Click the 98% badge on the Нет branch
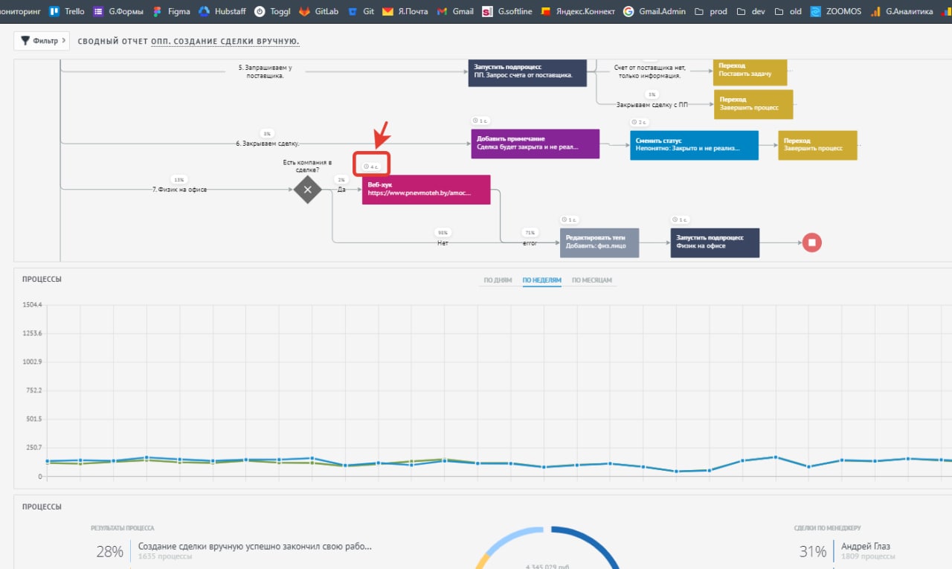The height and width of the screenshot is (569, 952). pos(443,233)
